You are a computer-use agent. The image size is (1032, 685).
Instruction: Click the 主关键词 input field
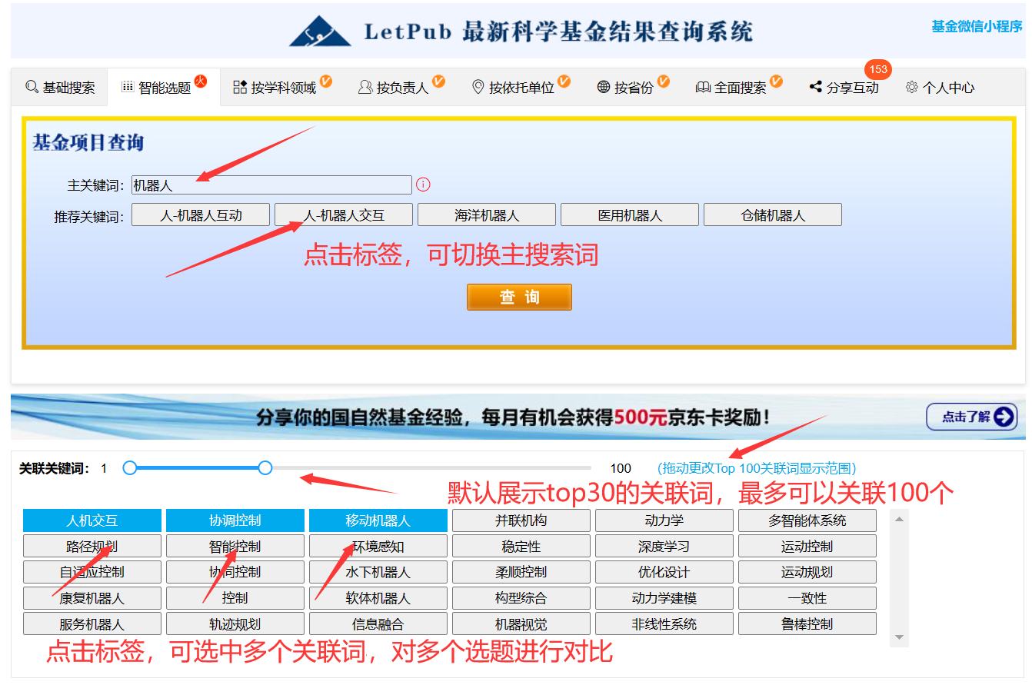point(271,185)
